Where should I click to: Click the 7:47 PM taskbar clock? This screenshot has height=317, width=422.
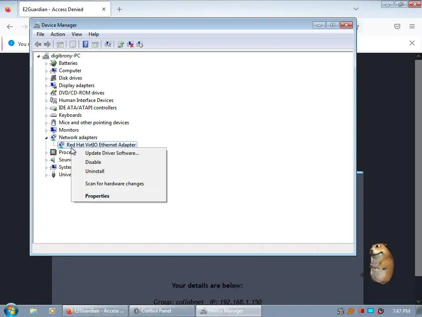click(x=401, y=311)
